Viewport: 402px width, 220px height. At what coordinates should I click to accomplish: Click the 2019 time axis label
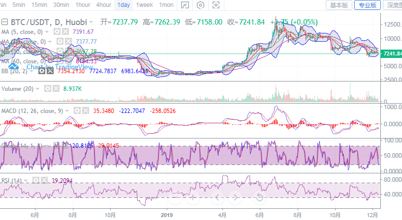pyautogui.click(x=167, y=215)
